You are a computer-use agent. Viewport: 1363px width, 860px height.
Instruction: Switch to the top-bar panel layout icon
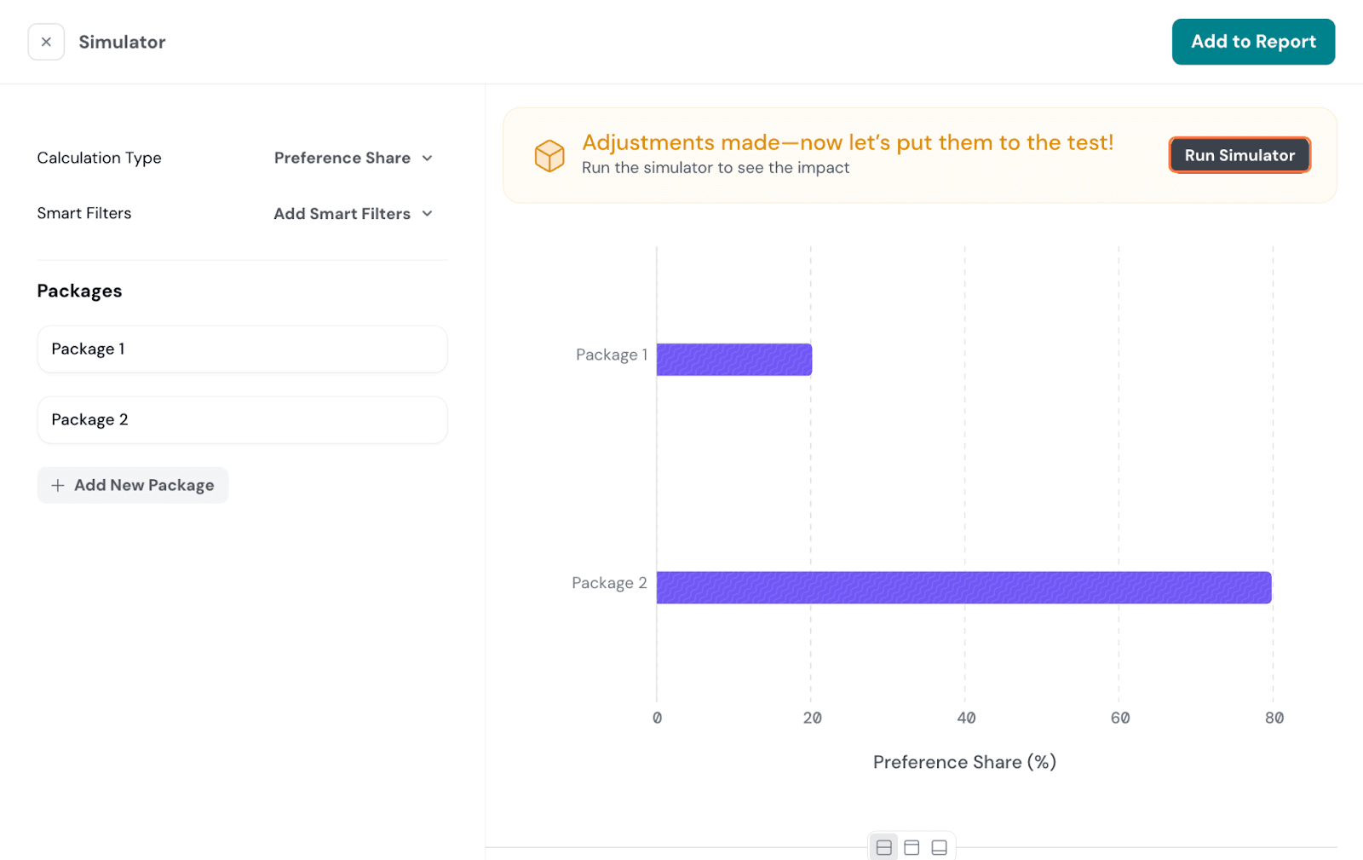coord(912,847)
